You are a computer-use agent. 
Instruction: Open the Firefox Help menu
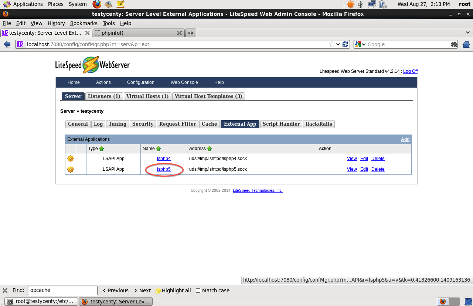pyautogui.click(x=126, y=23)
